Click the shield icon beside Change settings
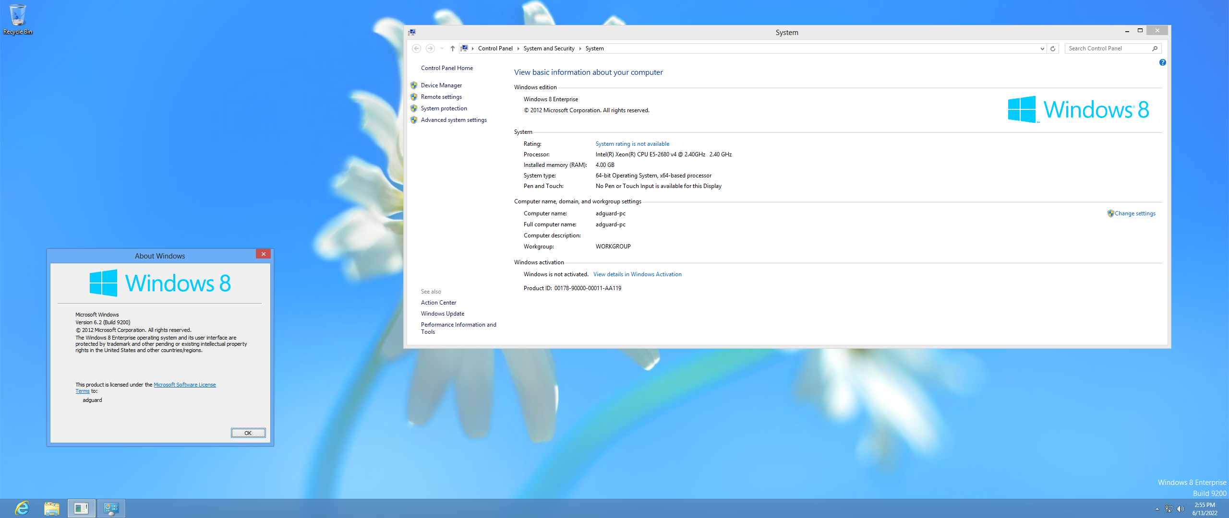The image size is (1229, 518). 1110,213
